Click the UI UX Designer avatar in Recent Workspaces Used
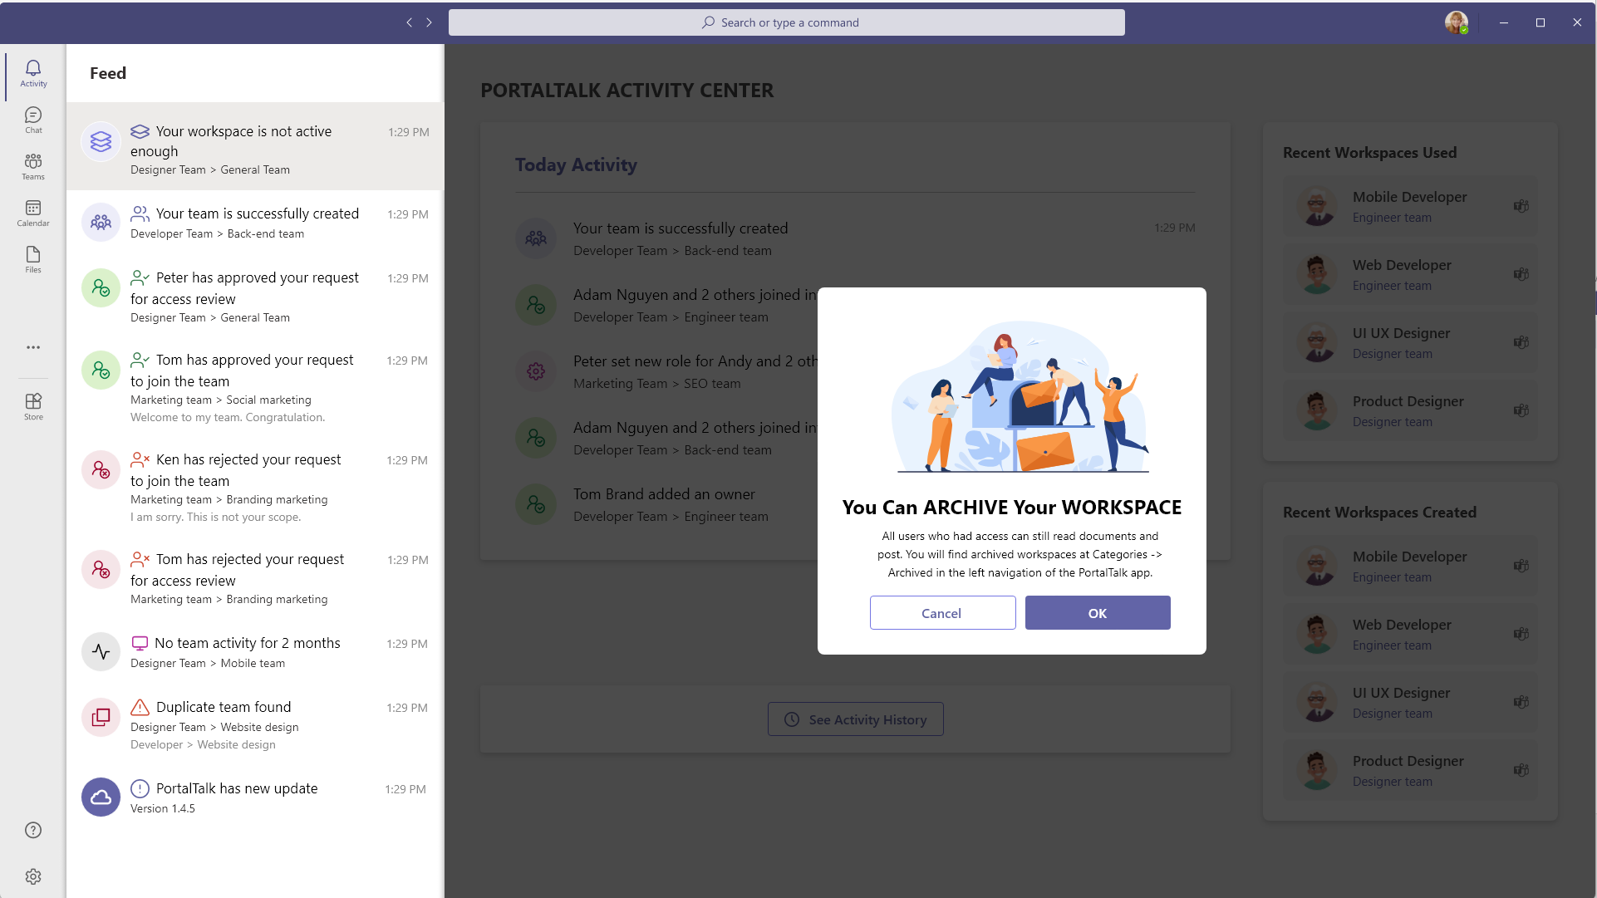Image resolution: width=1597 pixels, height=898 pixels. click(x=1317, y=342)
